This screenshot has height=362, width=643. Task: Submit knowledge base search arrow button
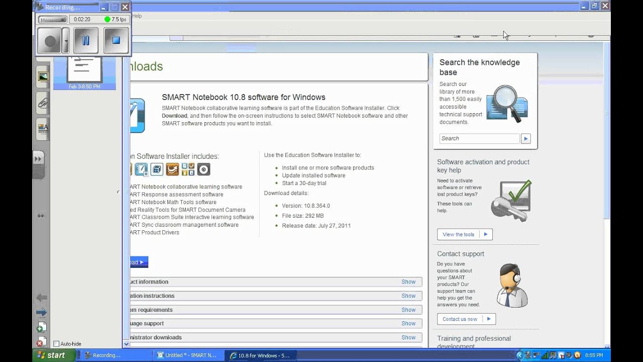525,139
